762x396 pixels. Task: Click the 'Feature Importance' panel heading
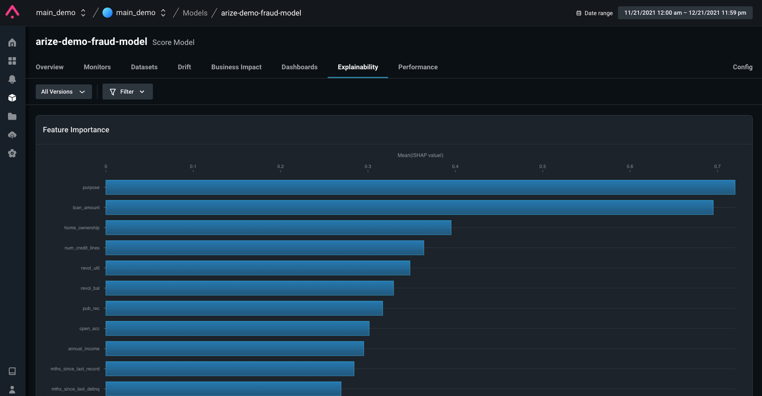click(x=76, y=130)
